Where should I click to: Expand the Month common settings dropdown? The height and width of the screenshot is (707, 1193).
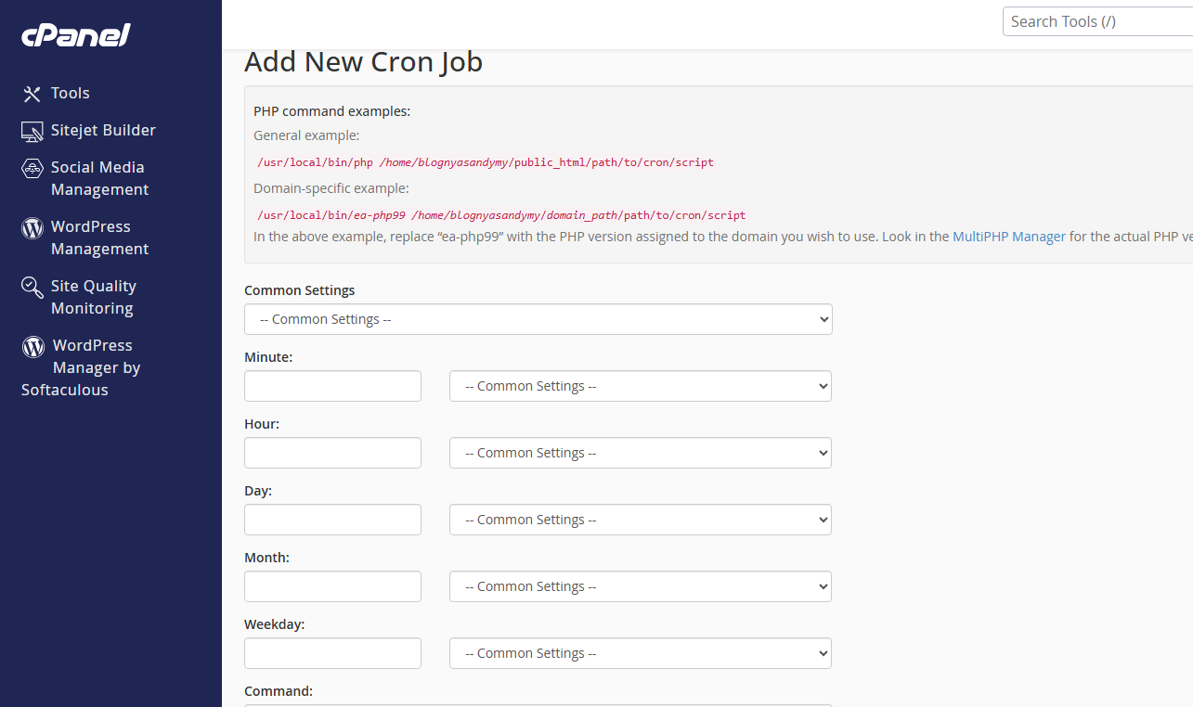[x=641, y=586]
